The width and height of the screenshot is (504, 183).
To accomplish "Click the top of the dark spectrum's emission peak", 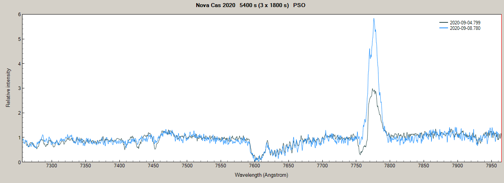I will (x=372, y=89).
